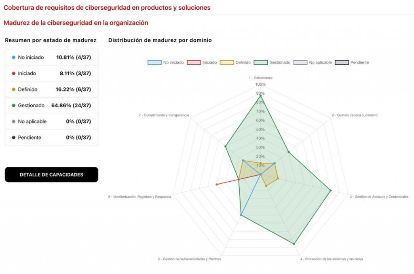Hide the Pendiente legend series
Screen dimensions: 414x274
352,62
